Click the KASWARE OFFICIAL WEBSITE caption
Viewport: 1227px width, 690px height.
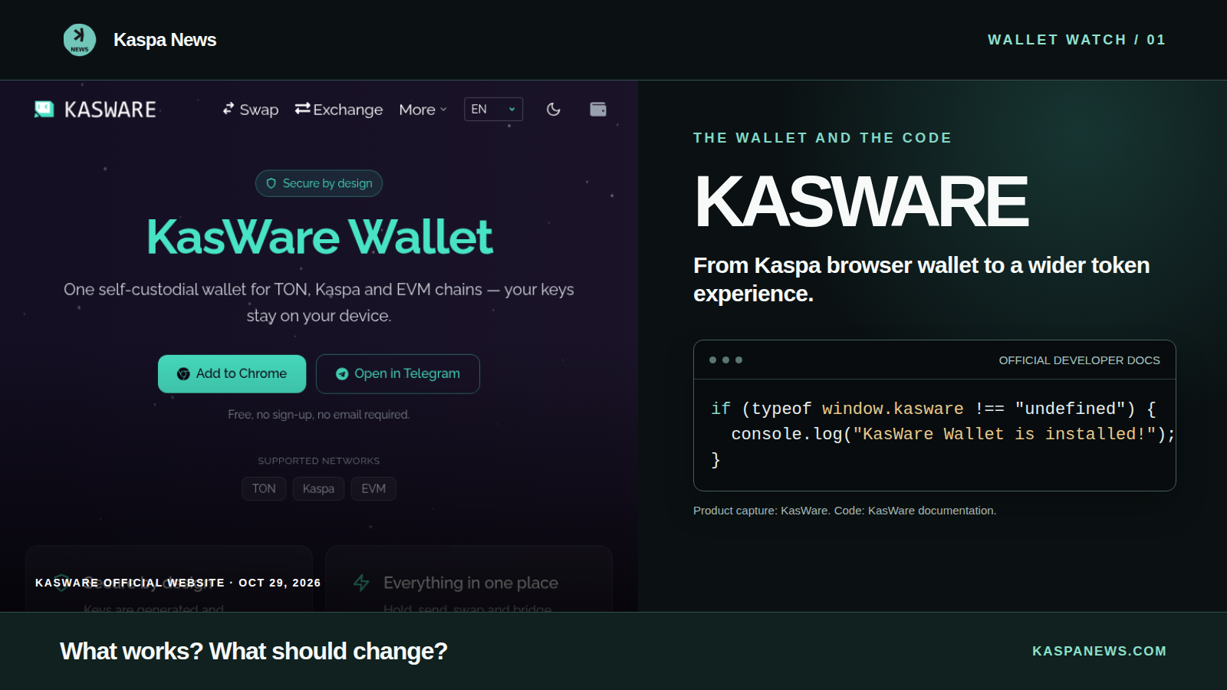178,583
